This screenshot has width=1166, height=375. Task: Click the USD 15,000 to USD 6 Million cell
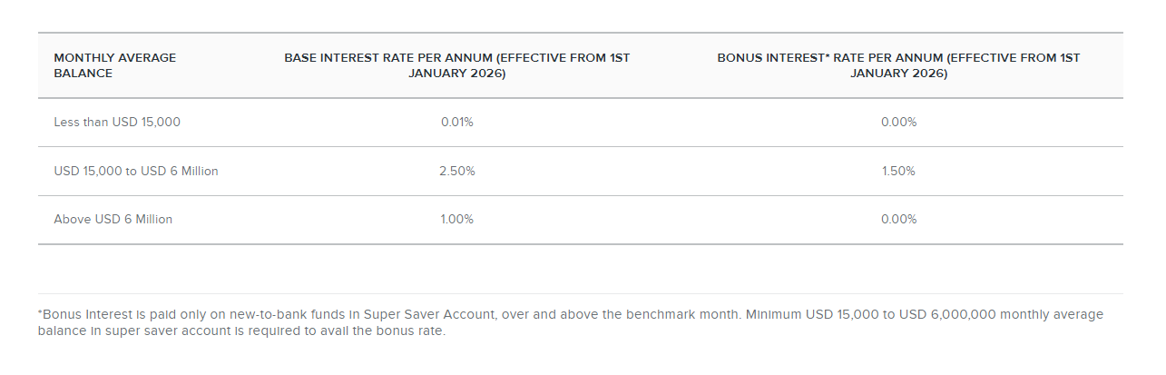[x=136, y=171]
